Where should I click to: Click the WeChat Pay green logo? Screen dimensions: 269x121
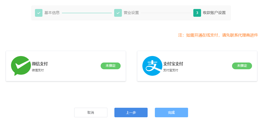click(x=21, y=66)
